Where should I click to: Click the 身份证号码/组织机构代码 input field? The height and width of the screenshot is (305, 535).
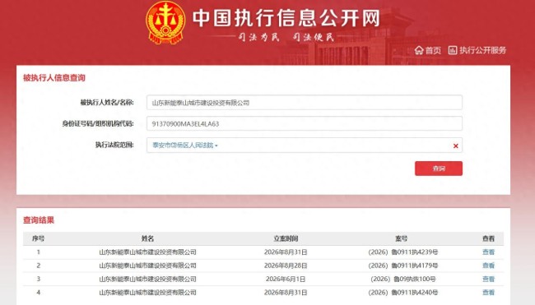click(305, 123)
